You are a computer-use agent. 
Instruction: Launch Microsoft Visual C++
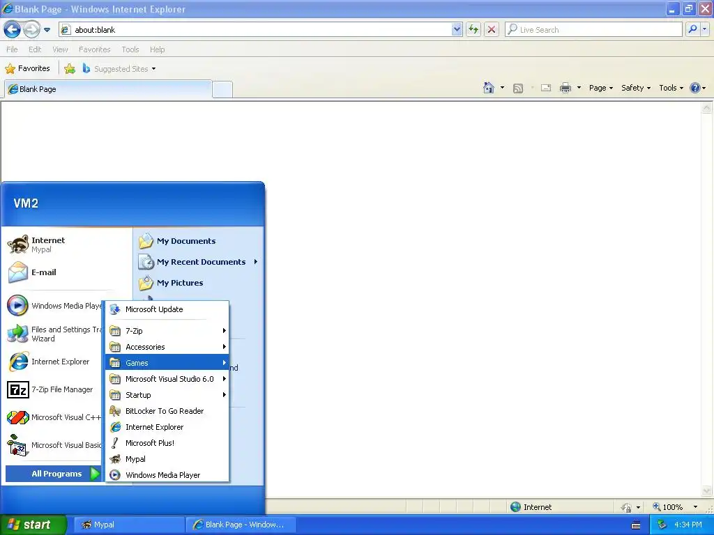click(54, 417)
